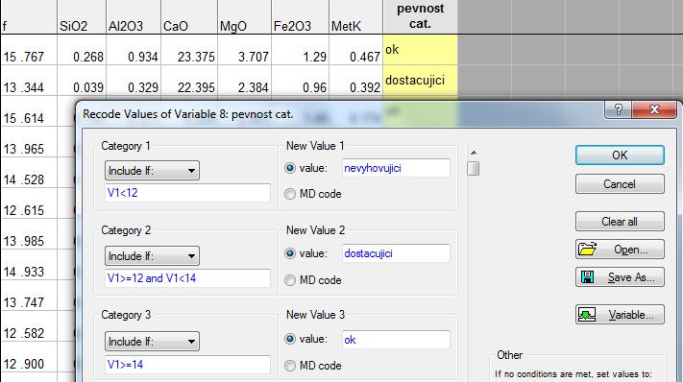The image size is (683, 382).
Task: Click the Category 1 condition field V1<12
Action: point(187,193)
